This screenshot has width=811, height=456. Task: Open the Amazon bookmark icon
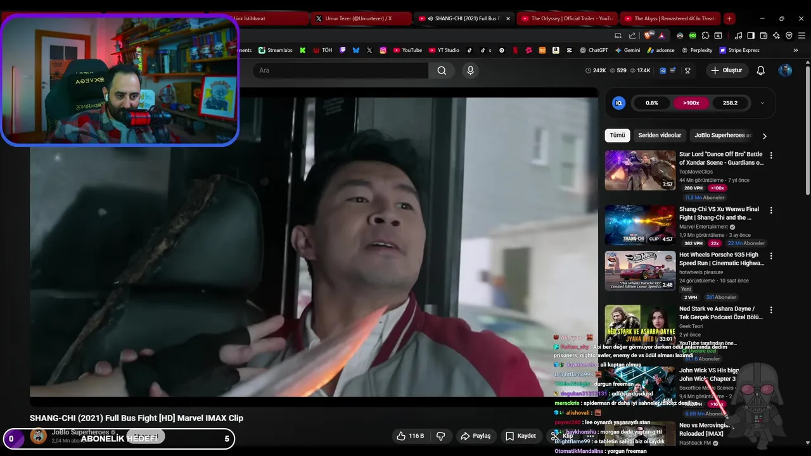[556, 50]
